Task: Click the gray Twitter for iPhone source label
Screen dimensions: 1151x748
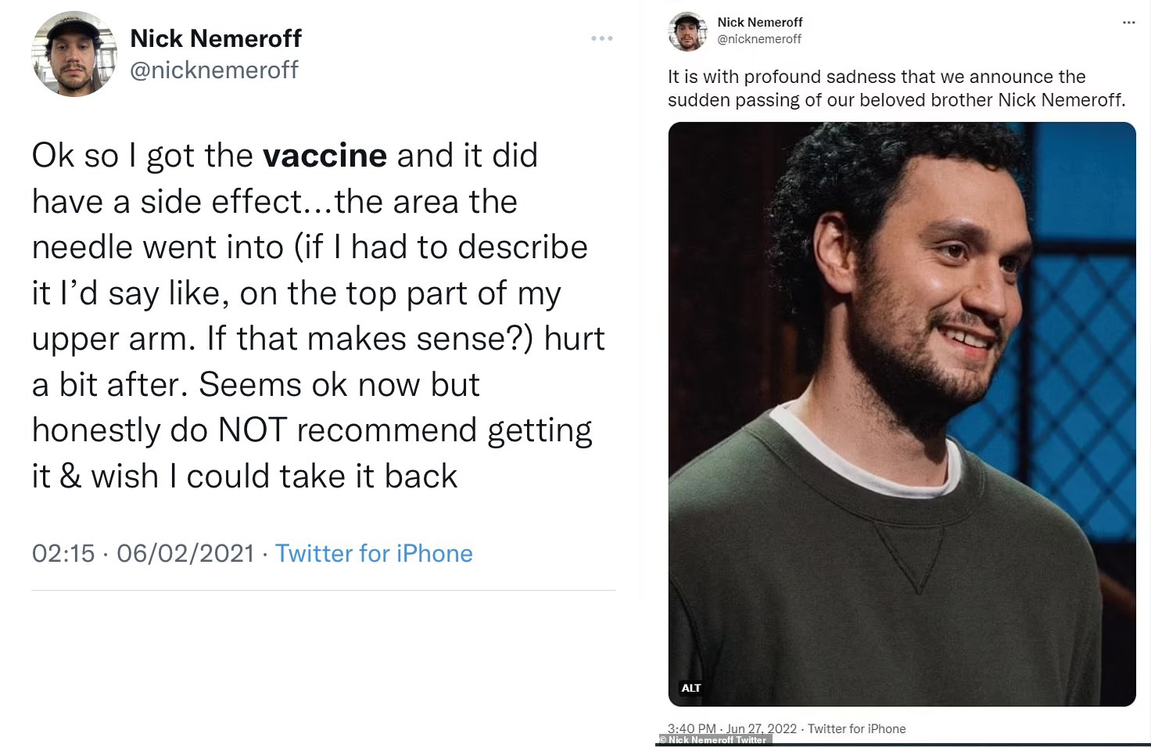Action: [856, 728]
